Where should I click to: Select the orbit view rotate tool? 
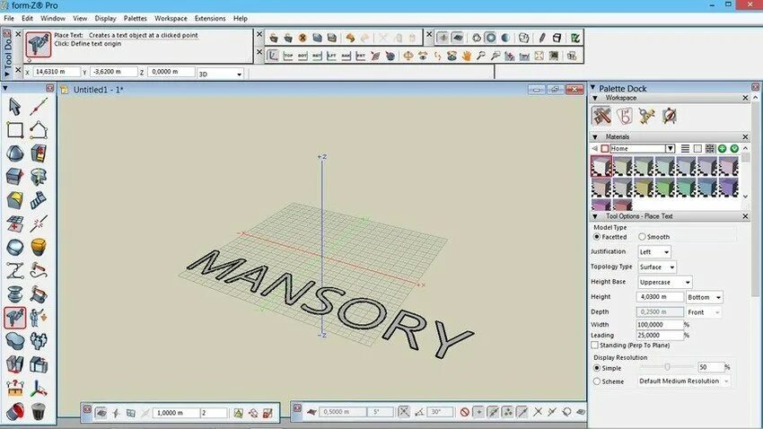coord(408,56)
